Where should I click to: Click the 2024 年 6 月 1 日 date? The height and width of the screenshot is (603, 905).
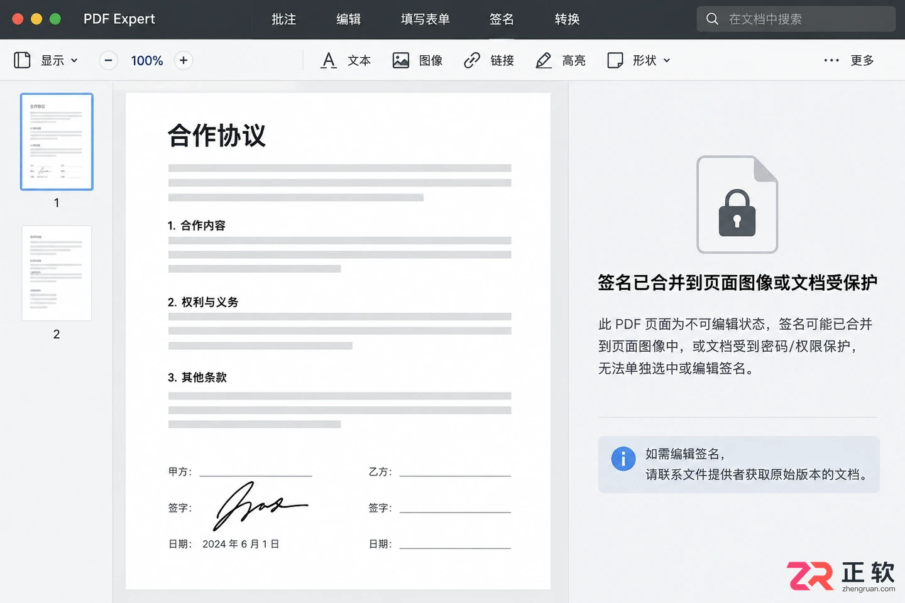point(241,544)
